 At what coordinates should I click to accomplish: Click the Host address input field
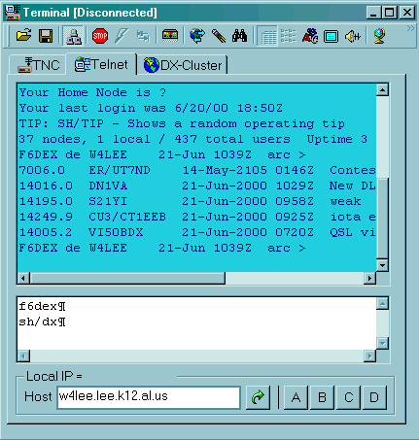tap(149, 397)
